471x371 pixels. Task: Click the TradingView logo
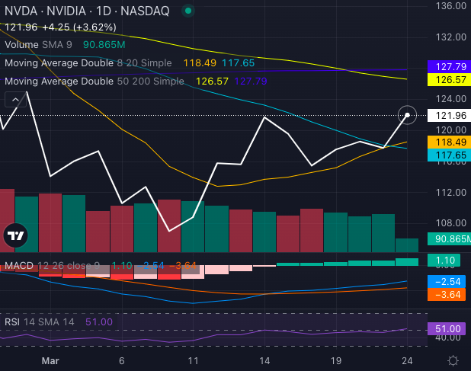pyautogui.click(x=15, y=236)
